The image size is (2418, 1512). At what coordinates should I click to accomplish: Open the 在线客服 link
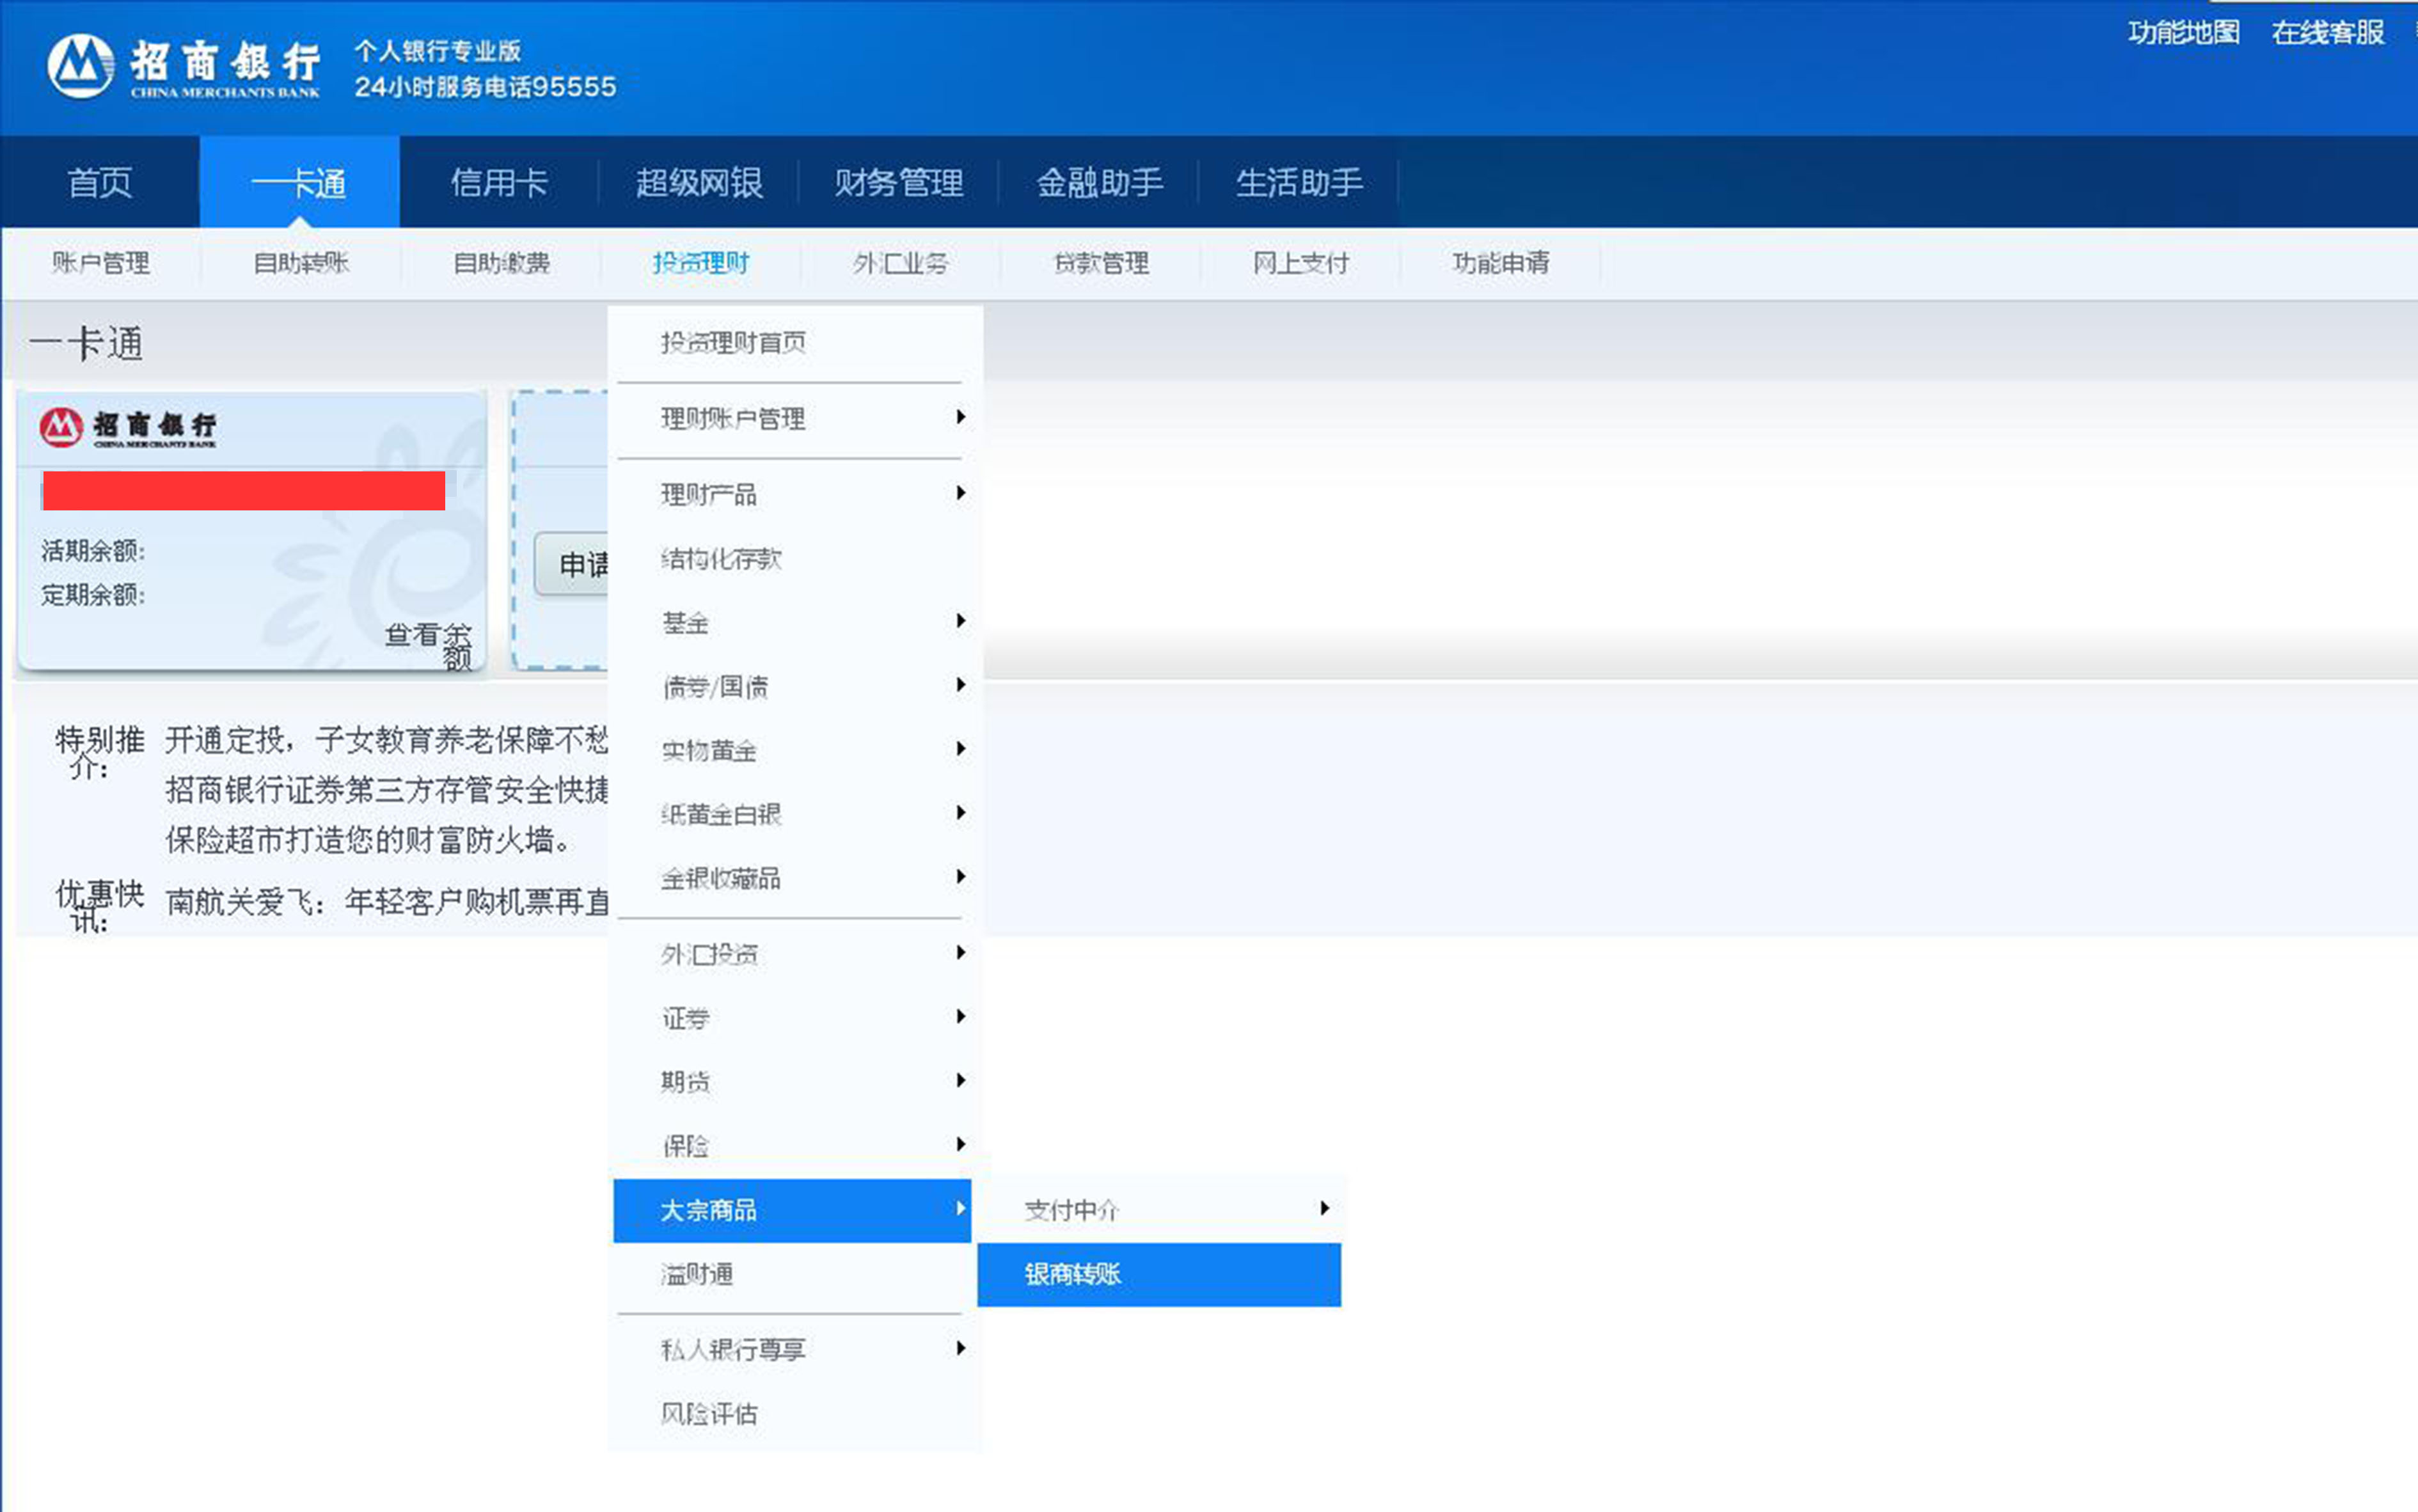tap(2328, 33)
